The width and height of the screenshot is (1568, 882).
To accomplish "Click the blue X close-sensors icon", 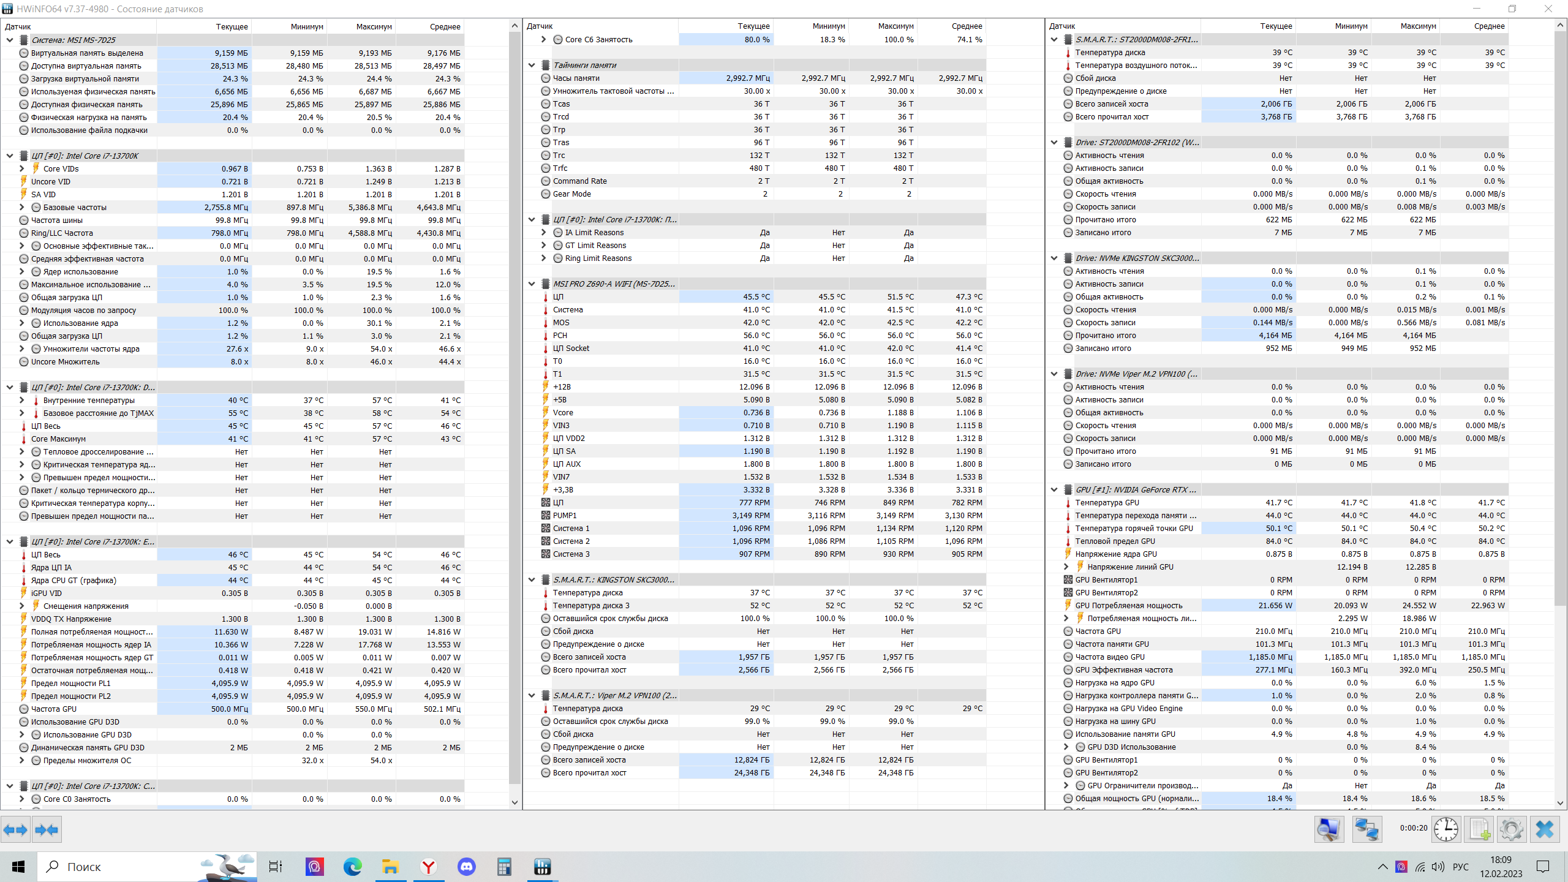I will point(1544,830).
